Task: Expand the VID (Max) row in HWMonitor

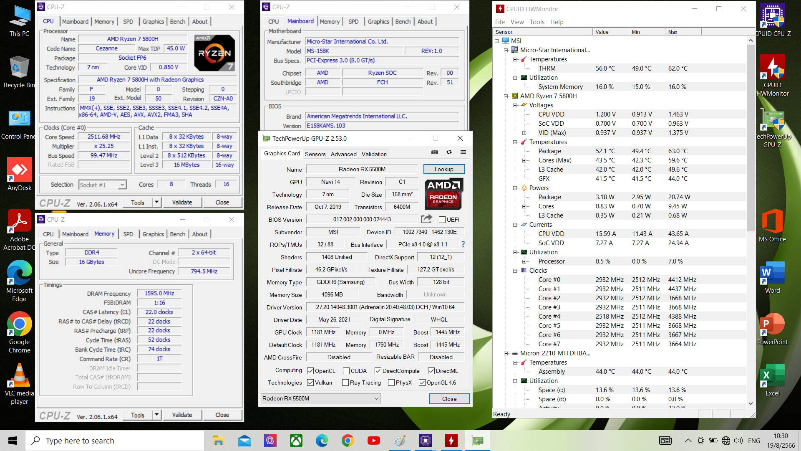Action: 524,133
